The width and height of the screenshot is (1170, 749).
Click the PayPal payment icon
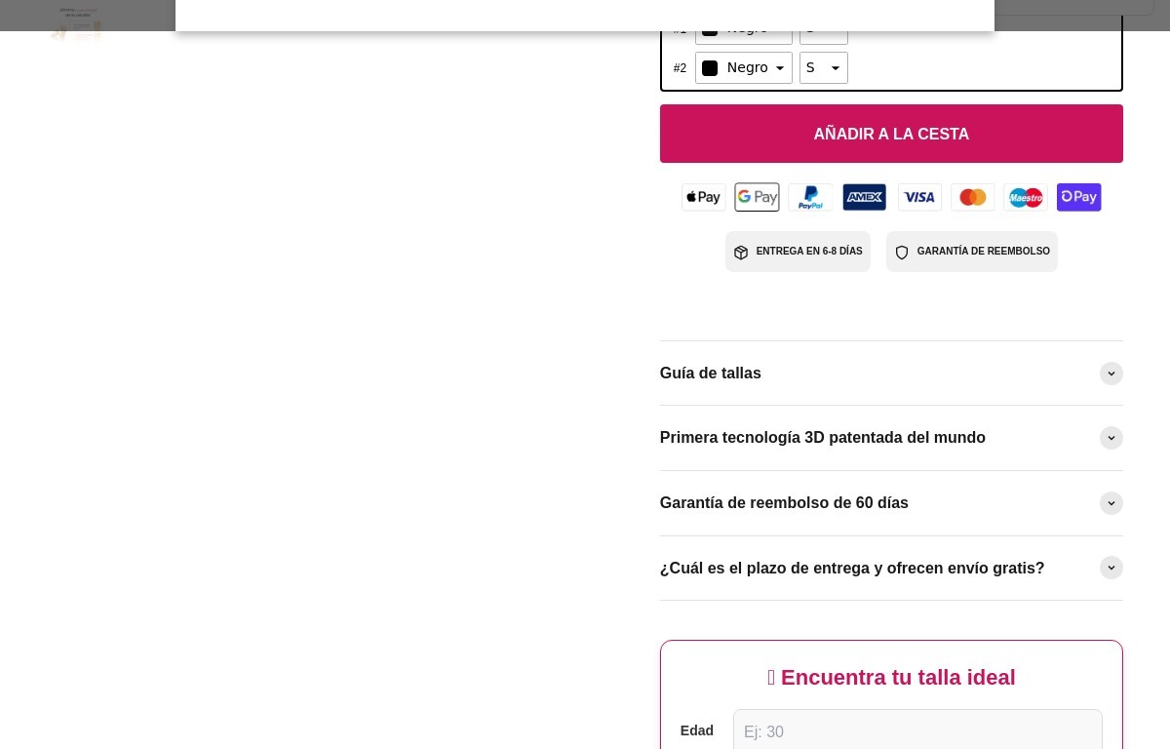[810, 197]
